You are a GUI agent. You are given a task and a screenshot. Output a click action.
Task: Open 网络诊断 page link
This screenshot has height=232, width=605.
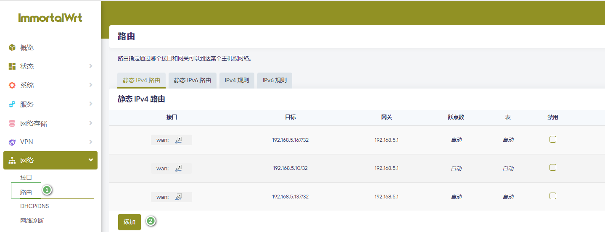pyautogui.click(x=32, y=221)
